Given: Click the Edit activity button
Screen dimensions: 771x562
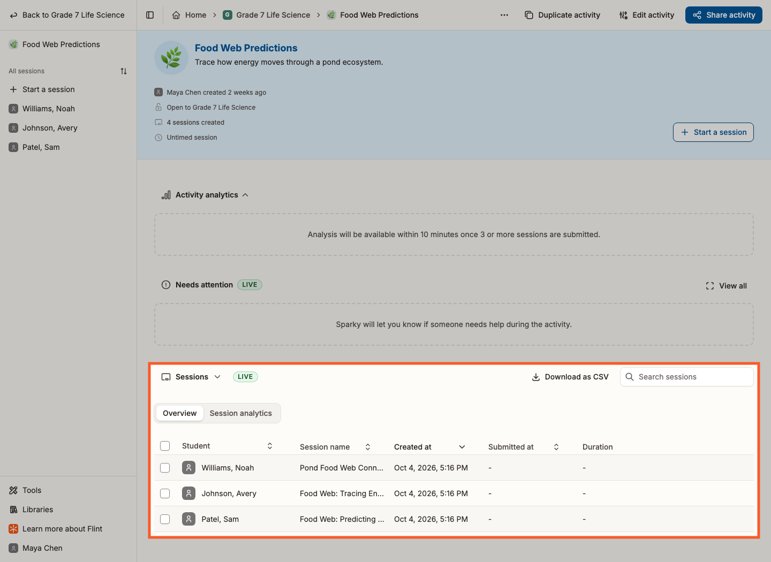Looking at the screenshot, I should [x=647, y=15].
